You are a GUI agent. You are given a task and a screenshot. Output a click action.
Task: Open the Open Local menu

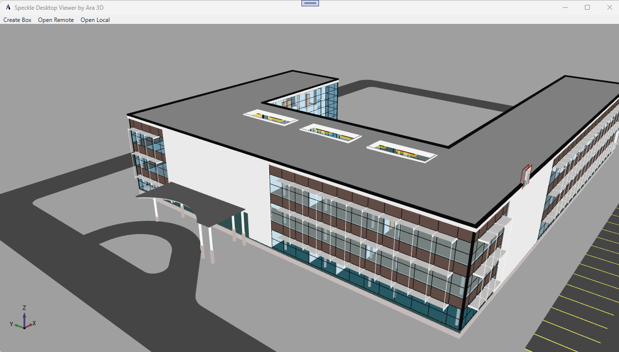(x=95, y=20)
